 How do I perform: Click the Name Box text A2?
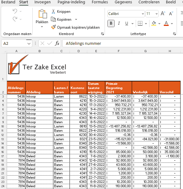point(6,43)
